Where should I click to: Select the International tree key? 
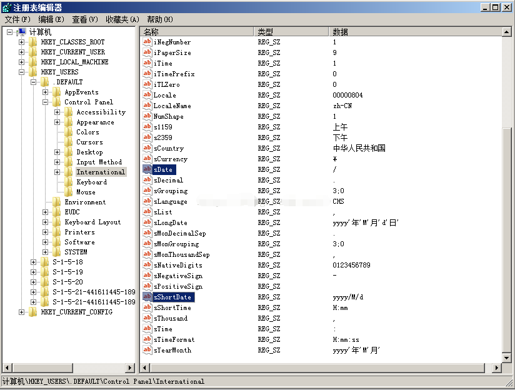click(x=101, y=172)
